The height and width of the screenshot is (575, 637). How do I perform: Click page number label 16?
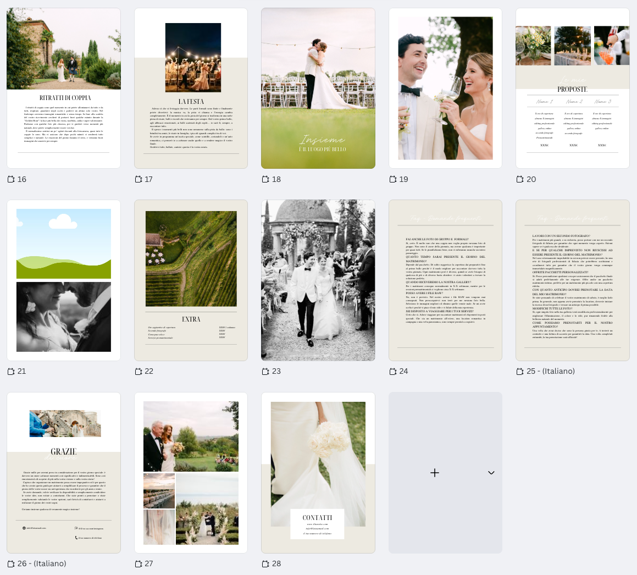22,179
